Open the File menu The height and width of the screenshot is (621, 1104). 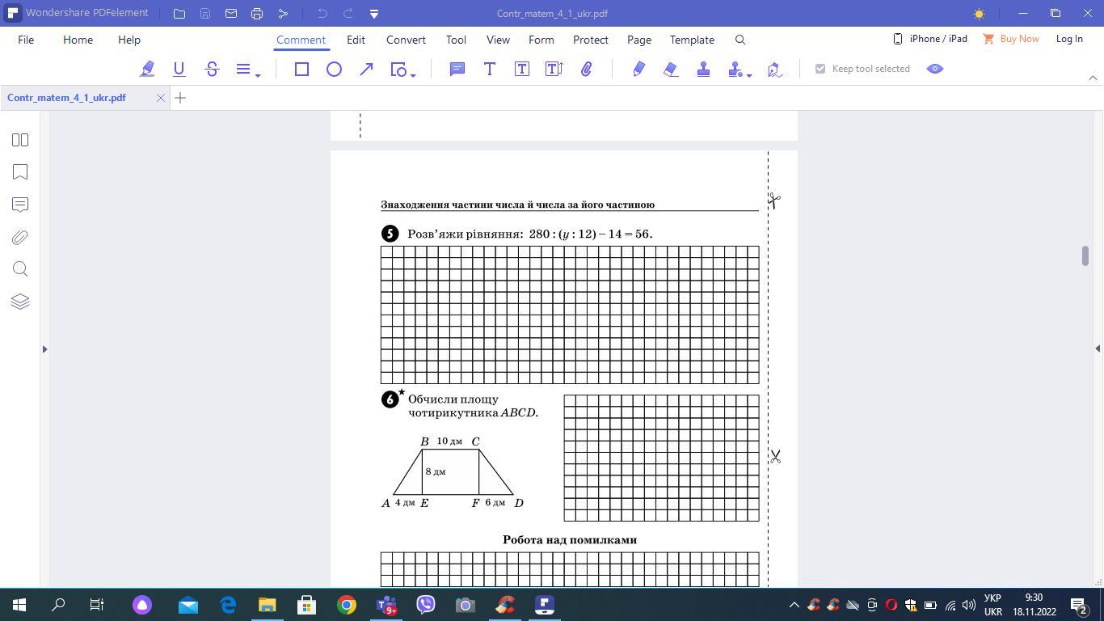pyautogui.click(x=26, y=40)
